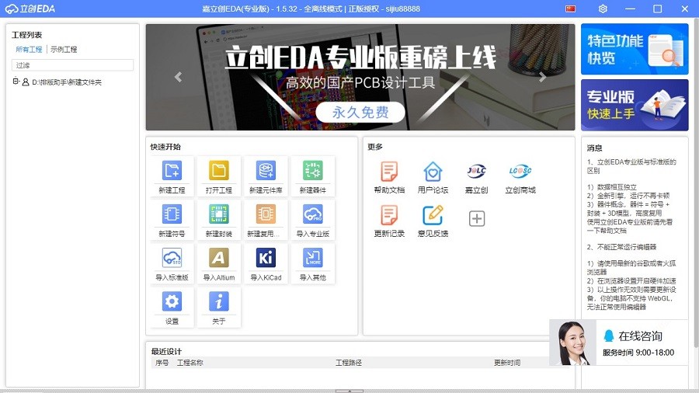Expand the D:\排版助手\新建文件夹 tree node
699x393 pixels.
pos(16,81)
